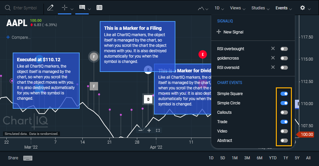The image size is (319, 166).
Task: Disable the Simple Square events switch
Action: pos(284,94)
